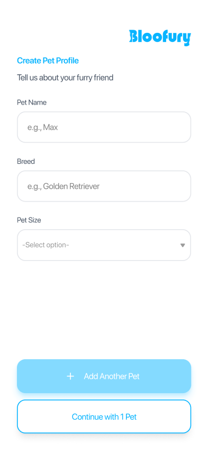Click the letter B of the Bloofury wordmark
Viewport: 208px width, 452px height.
click(x=133, y=36)
